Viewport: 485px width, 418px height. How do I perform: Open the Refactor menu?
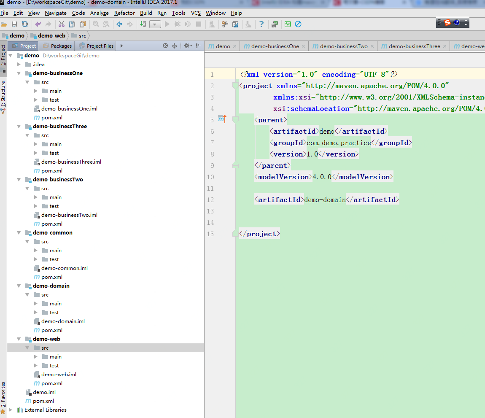(x=124, y=13)
